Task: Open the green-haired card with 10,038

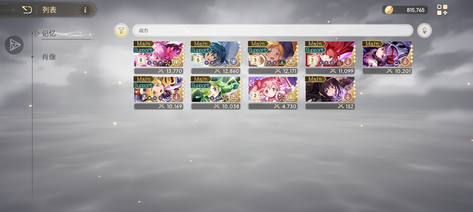Action: tap(216, 93)
